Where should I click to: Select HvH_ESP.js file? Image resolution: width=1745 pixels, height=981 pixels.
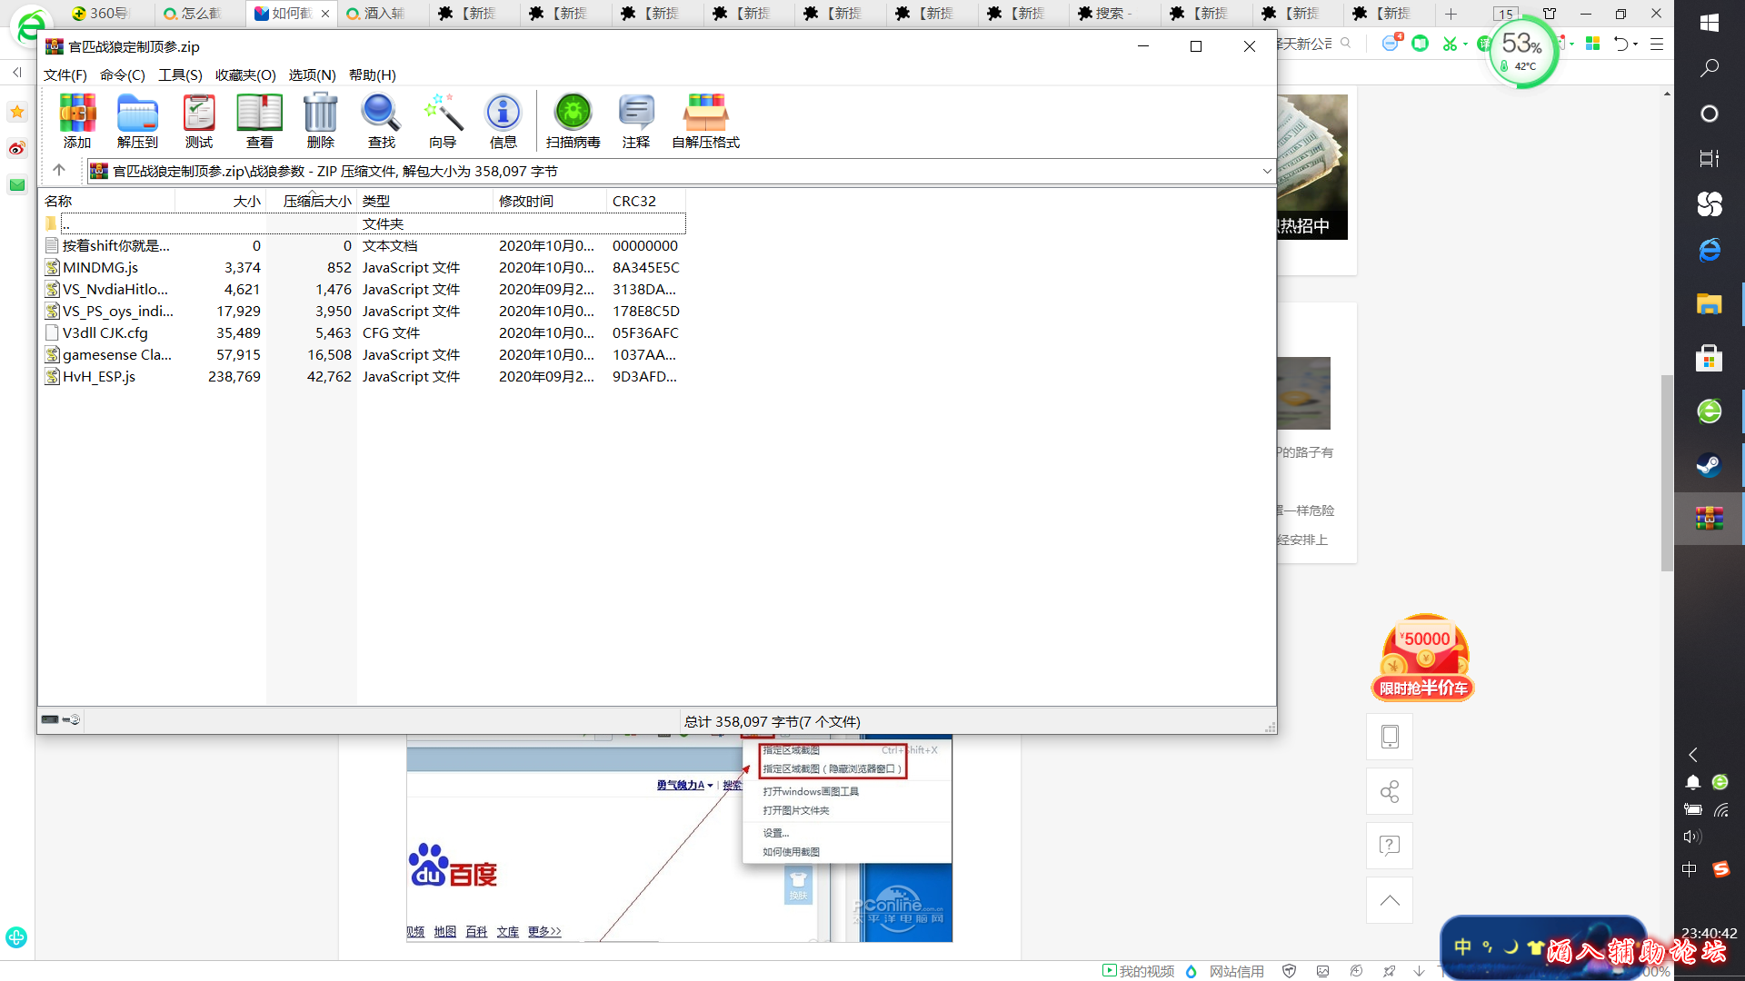click(x=364, y=376)
